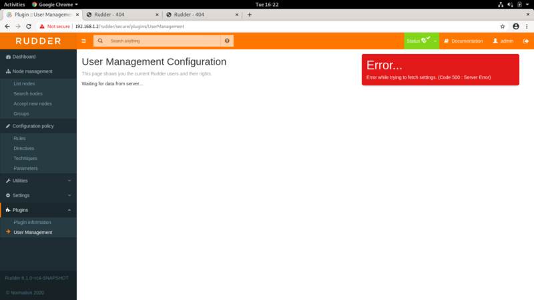Open Rules page
534x300 pixels.
[x=19, y=139]
